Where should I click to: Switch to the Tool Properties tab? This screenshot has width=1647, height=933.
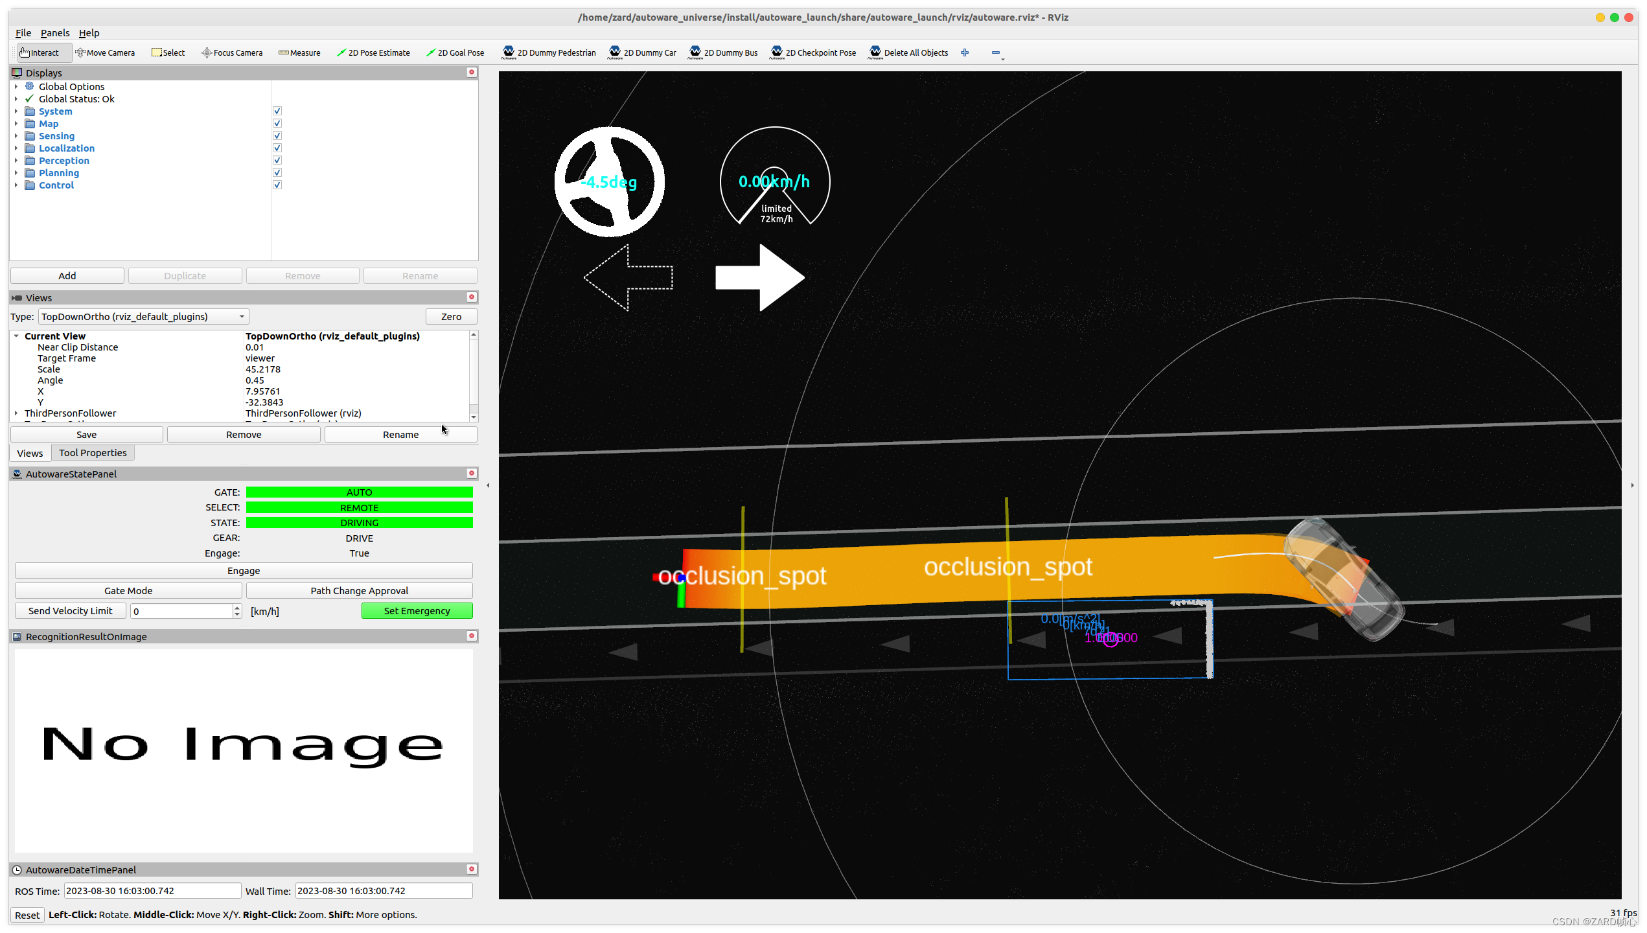coord(93,453)
